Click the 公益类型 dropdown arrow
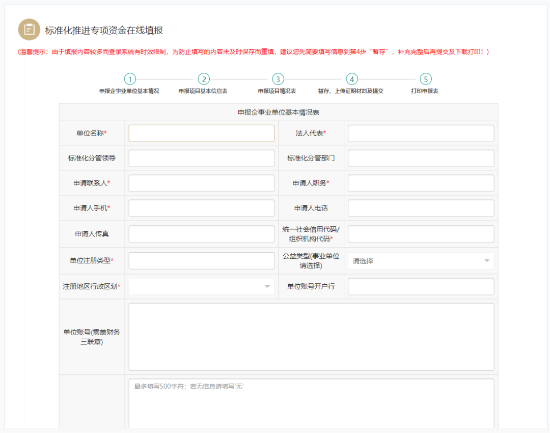This screenshot has height=433, width=550. tap(487, 260)
